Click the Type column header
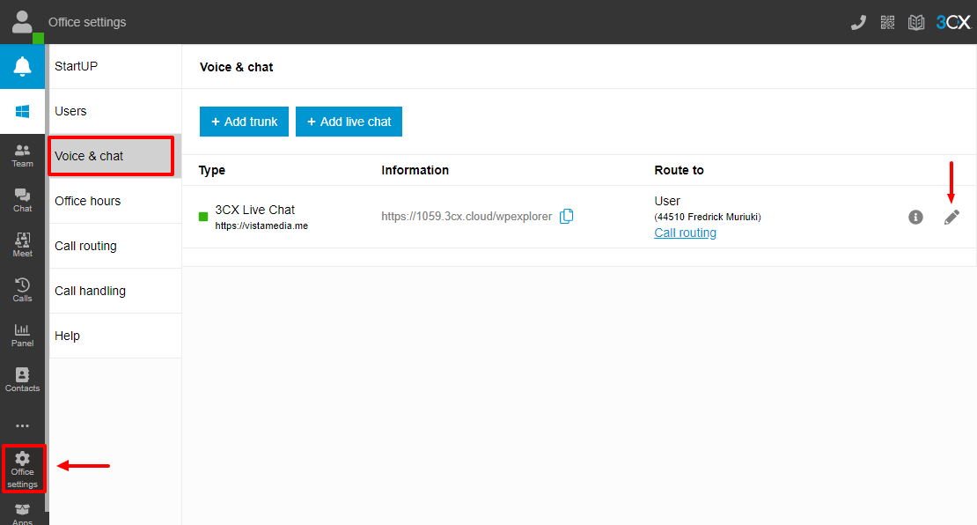 pos(212,170)
